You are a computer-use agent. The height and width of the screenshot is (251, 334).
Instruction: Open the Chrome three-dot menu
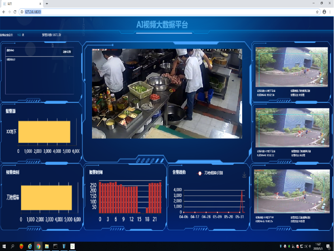[330, 12]
